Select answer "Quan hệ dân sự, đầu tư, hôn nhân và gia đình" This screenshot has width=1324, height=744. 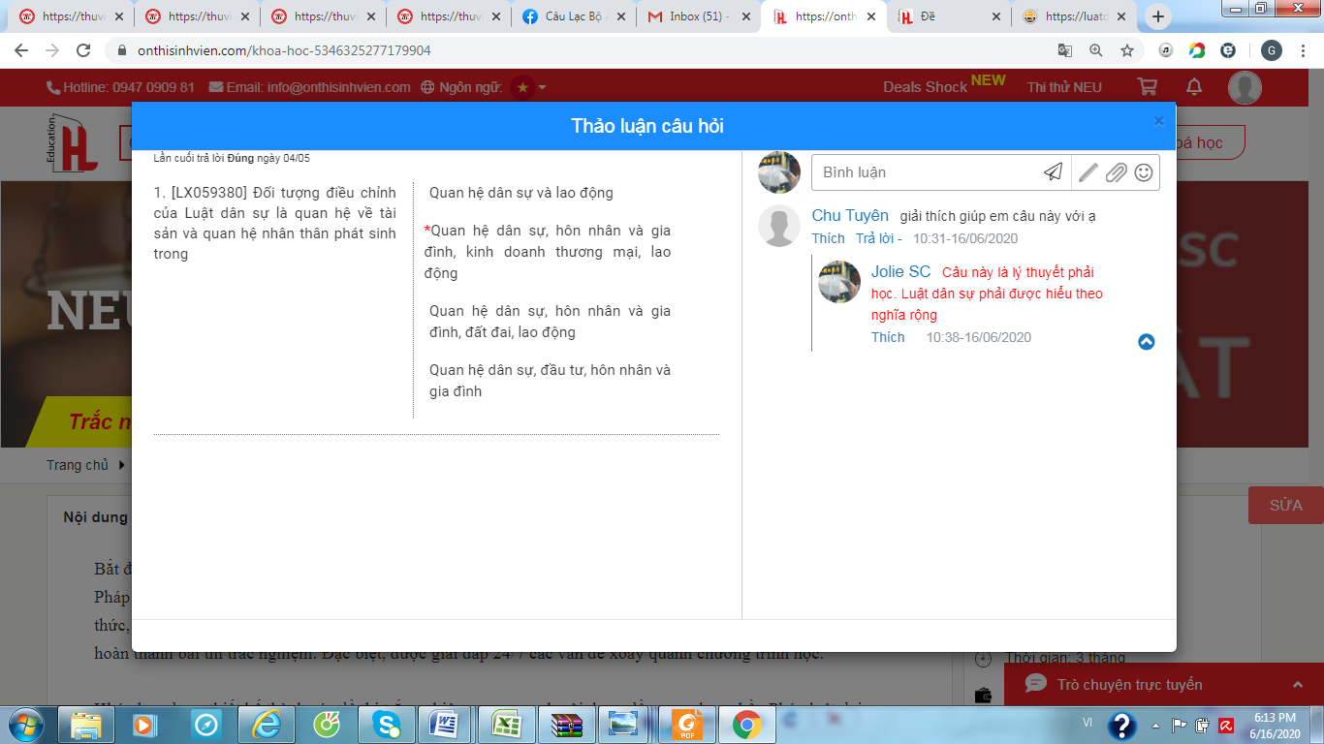click(x=550, y=381)
